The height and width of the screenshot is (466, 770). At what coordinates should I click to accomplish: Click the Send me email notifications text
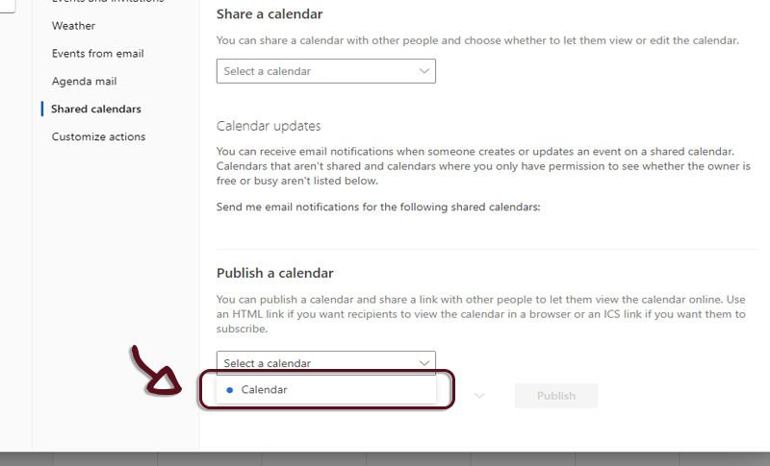pos(377,208)
